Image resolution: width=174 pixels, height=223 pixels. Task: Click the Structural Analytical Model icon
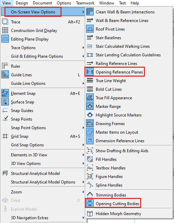click(x=5, y=173)
